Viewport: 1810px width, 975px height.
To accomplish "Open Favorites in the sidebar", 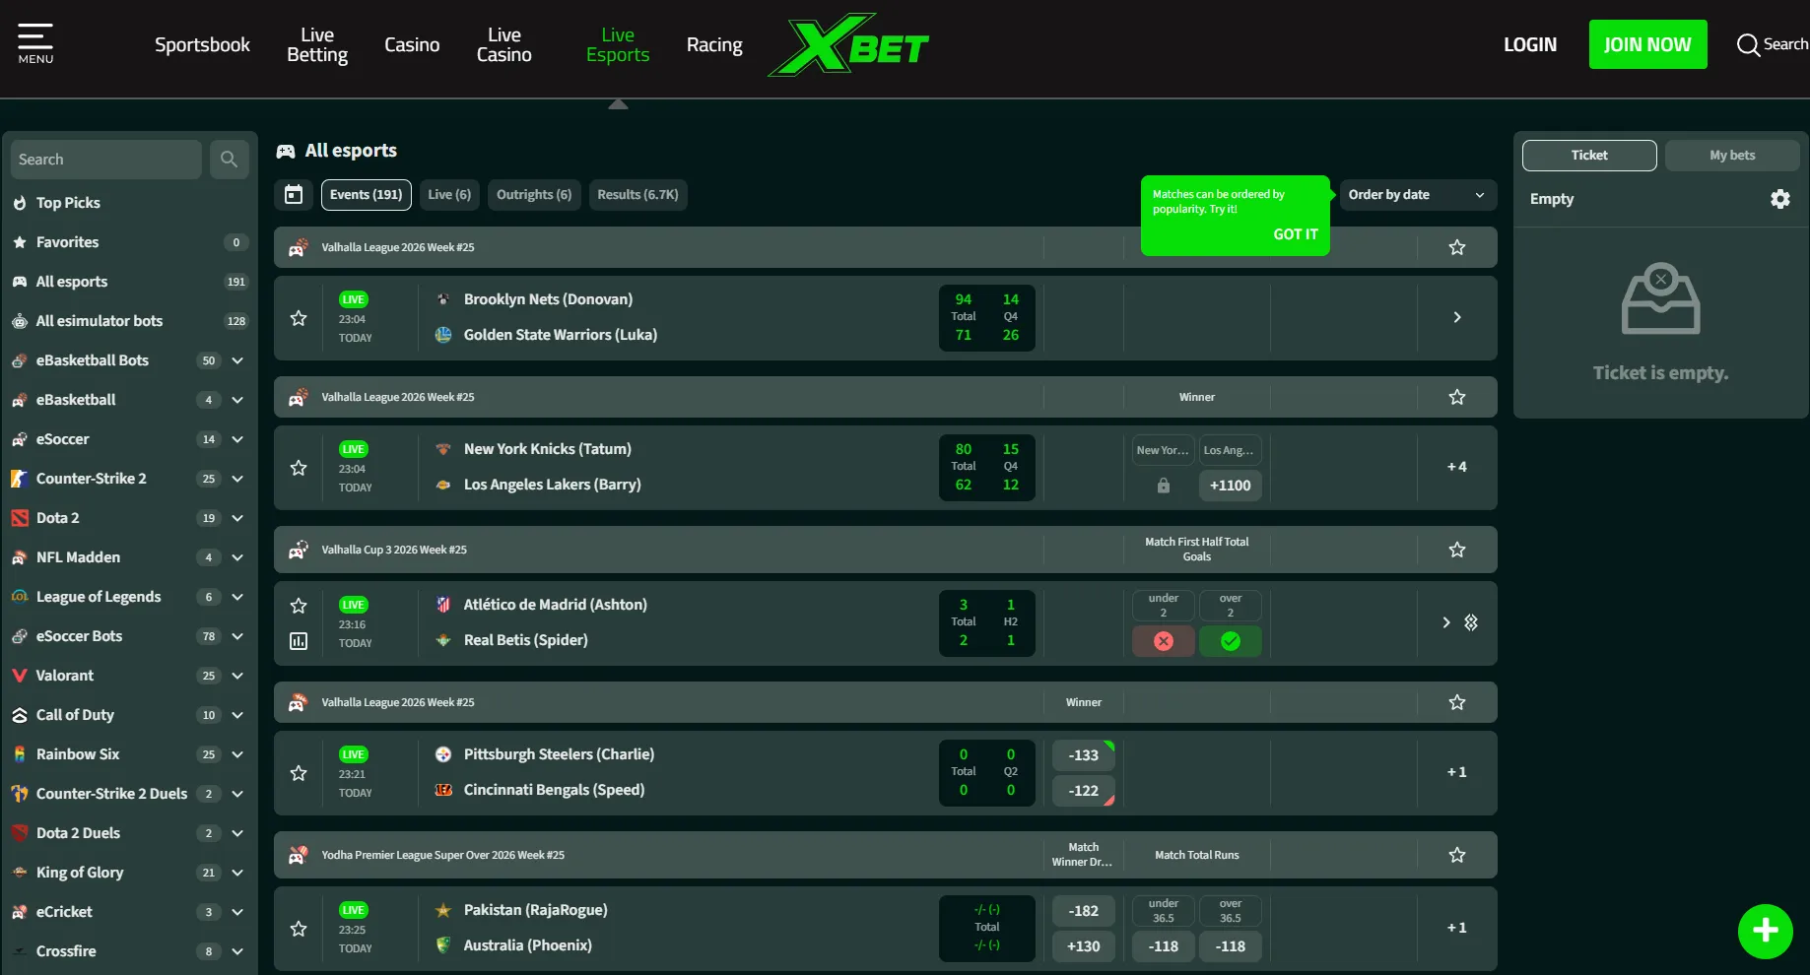I will (129, 242).
